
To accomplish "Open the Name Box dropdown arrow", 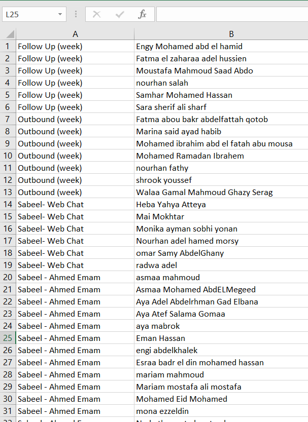I will (x=61, y=14).
